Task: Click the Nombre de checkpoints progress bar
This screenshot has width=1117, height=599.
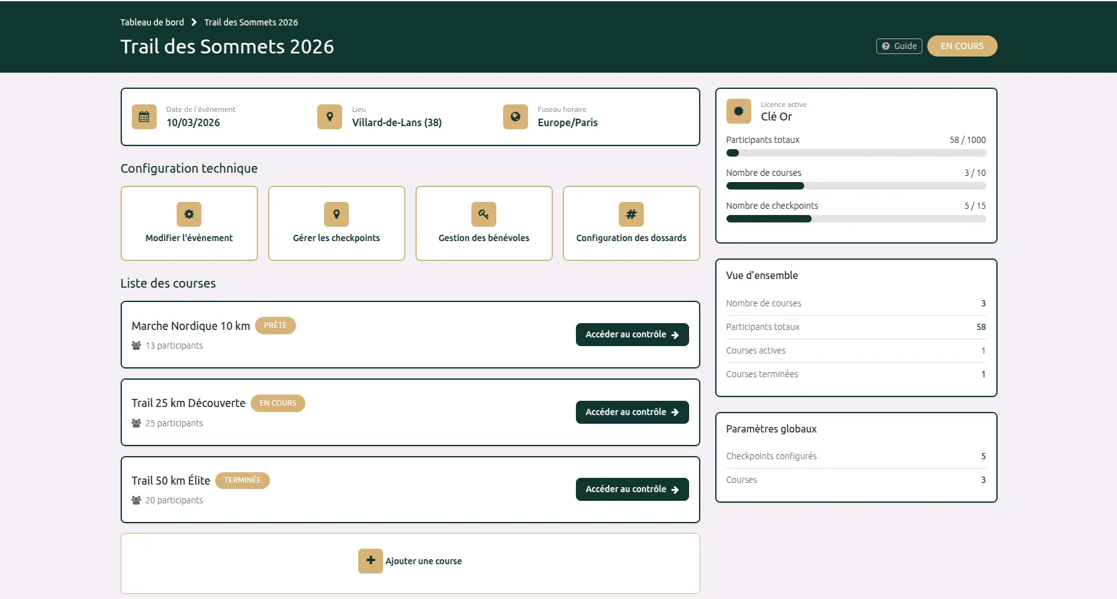Action: (x=856, y=219)
